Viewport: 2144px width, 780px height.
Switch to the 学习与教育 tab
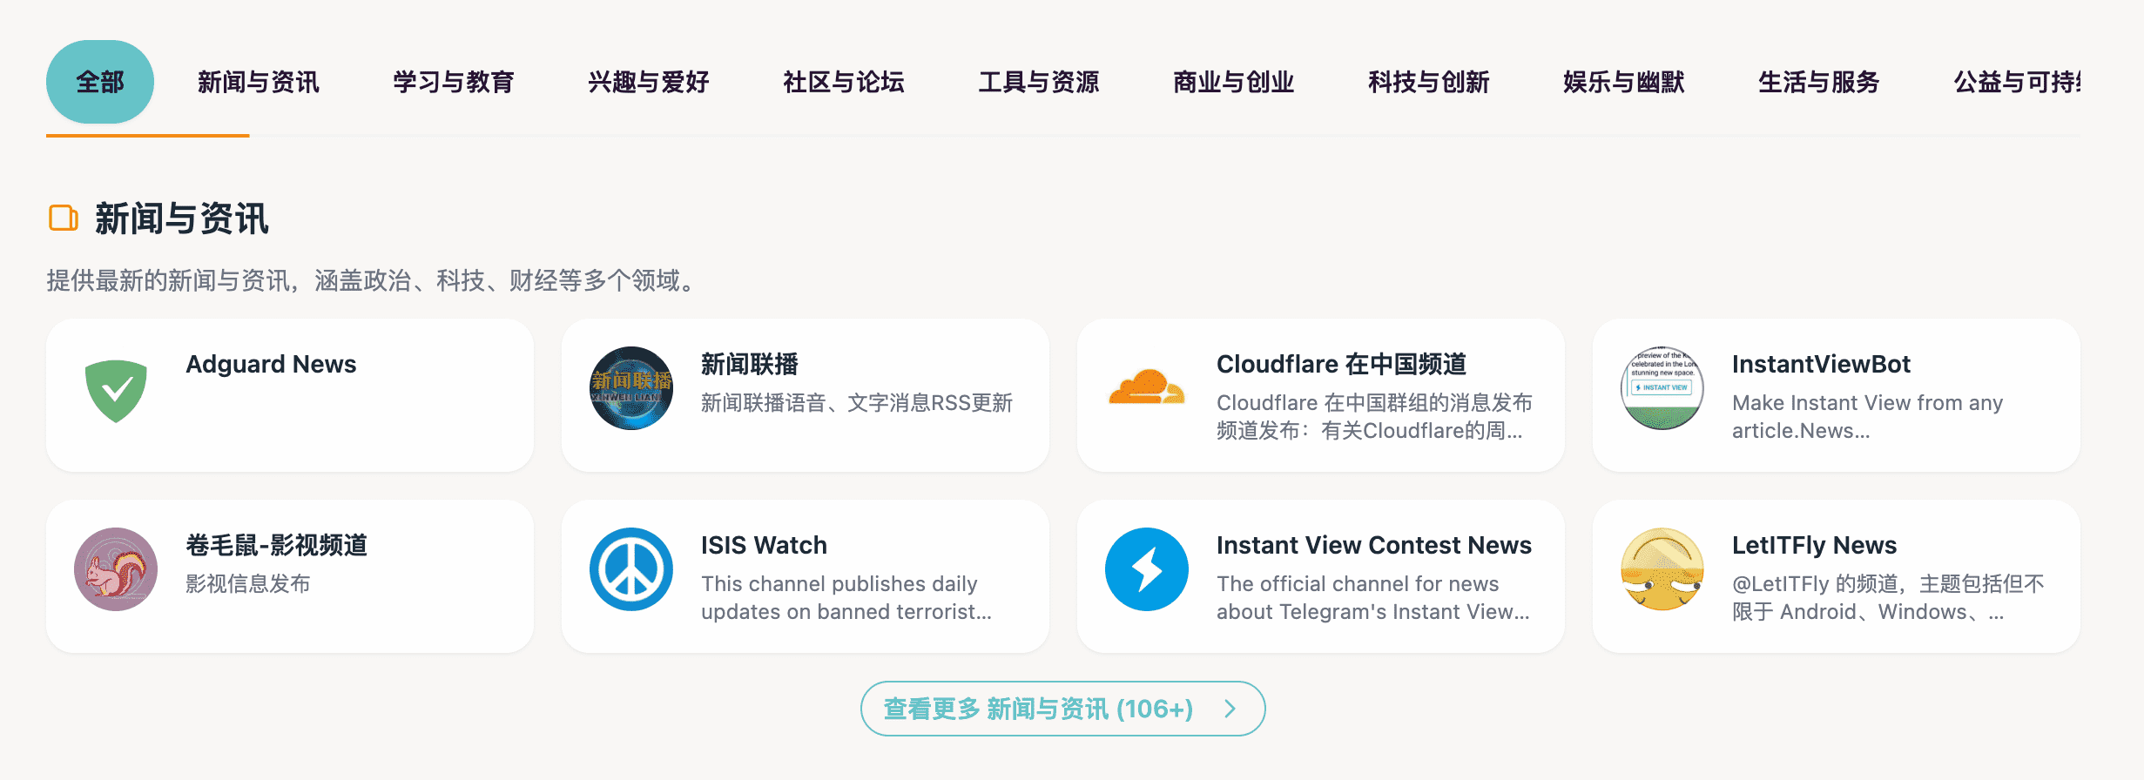454,82
